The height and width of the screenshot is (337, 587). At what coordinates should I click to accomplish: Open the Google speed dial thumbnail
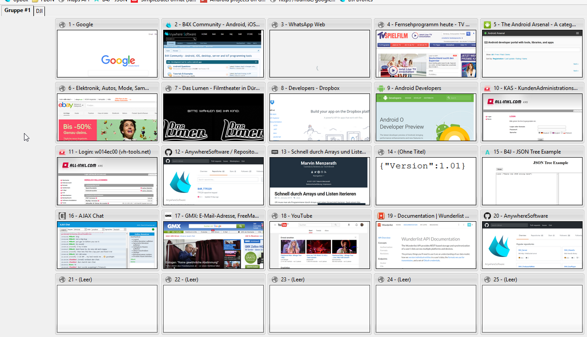(107, 54)
